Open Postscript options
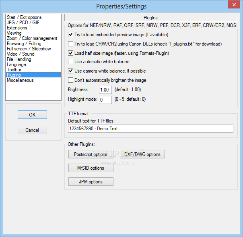The image size is (243, 237). click(91, 154)
